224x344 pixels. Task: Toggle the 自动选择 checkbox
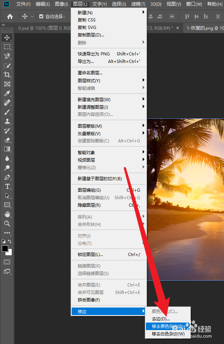[x=41, y=16]
